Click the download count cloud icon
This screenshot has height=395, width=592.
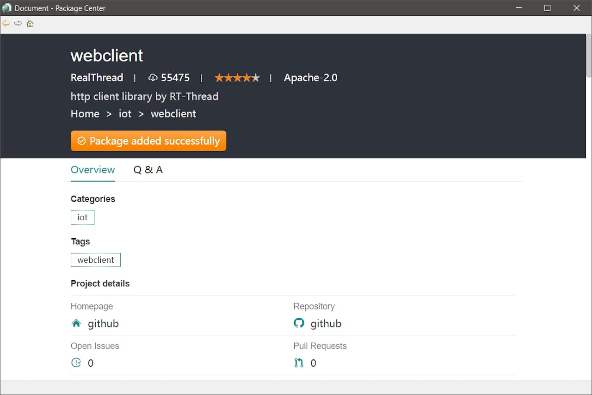click(153, 78)
